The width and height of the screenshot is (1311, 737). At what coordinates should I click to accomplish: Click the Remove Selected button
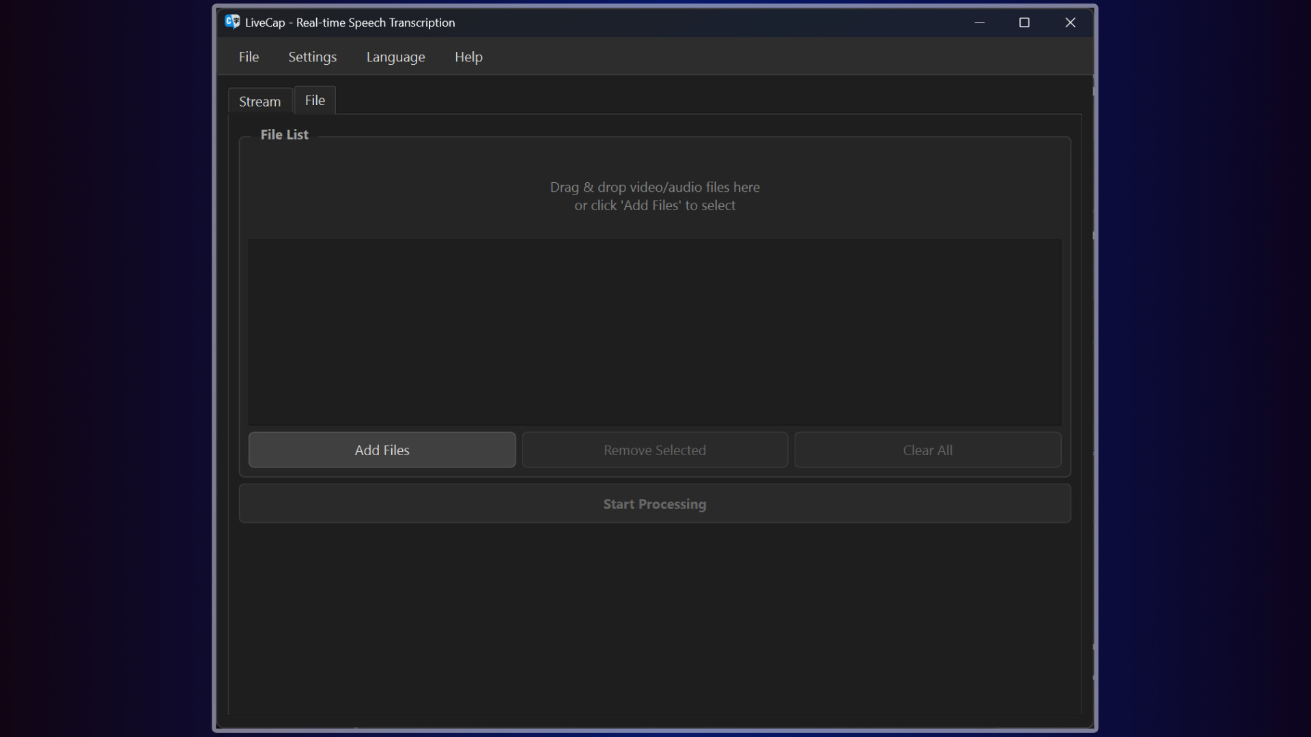[x=655, y=450]
